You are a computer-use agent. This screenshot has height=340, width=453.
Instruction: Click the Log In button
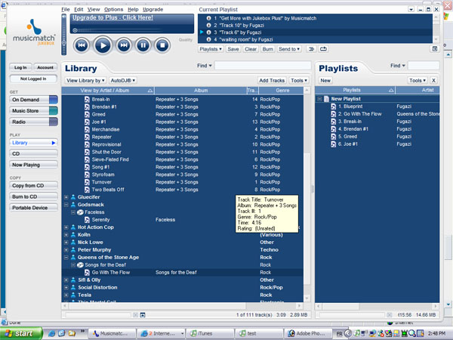point(20,67)
